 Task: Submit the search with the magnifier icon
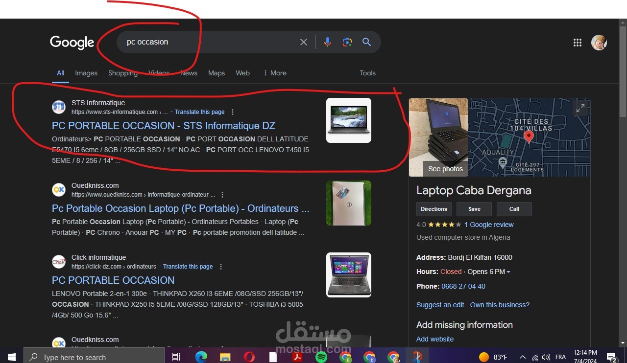tap(366, 42)
